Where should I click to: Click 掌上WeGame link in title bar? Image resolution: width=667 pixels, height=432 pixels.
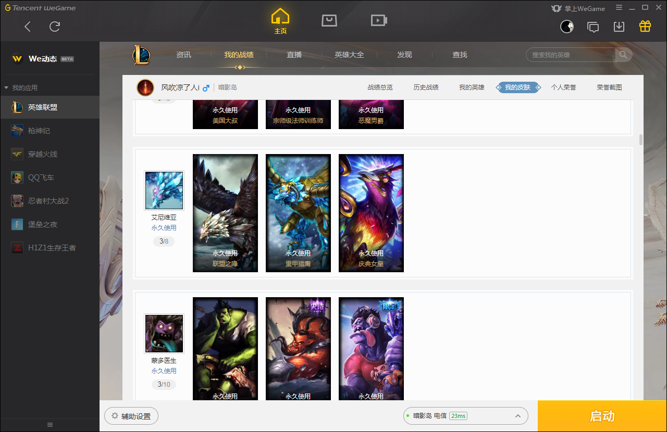click(x=579, y=8)
